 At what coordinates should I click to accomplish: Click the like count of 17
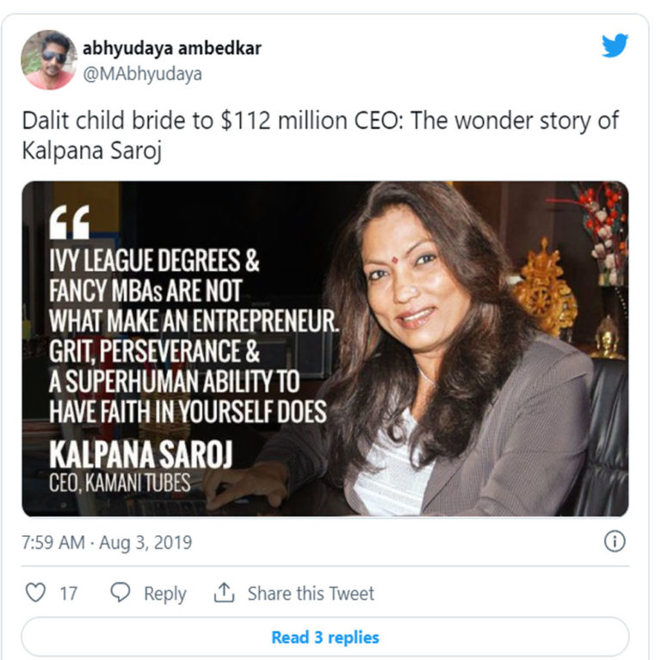(68, 594)
